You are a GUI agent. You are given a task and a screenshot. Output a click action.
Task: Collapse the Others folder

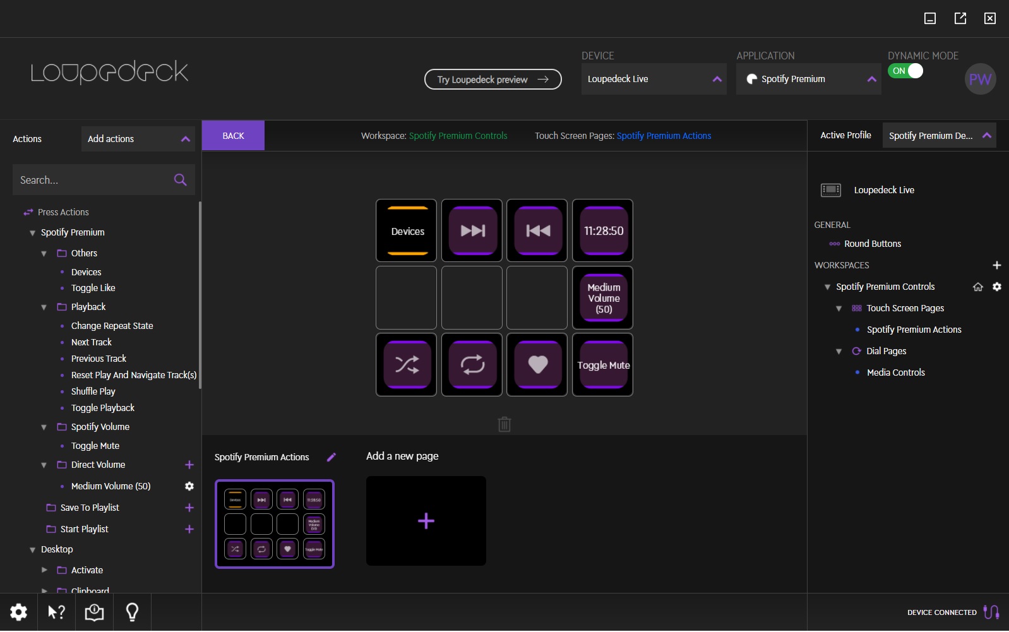click(44, 254)
